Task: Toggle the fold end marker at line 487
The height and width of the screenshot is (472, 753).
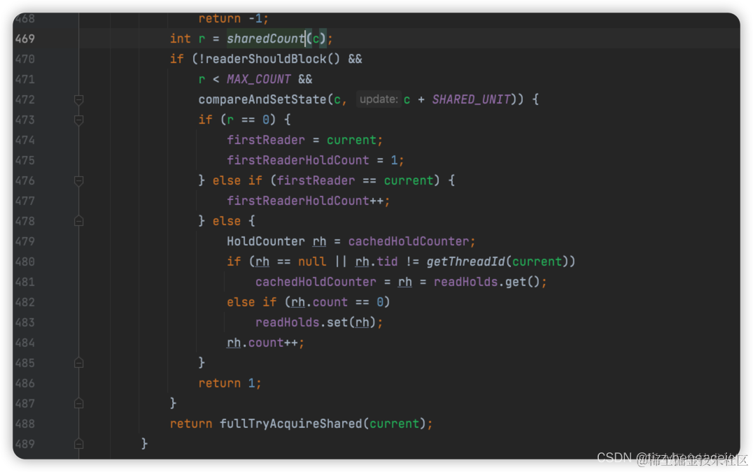Action: tap(79, 403)
